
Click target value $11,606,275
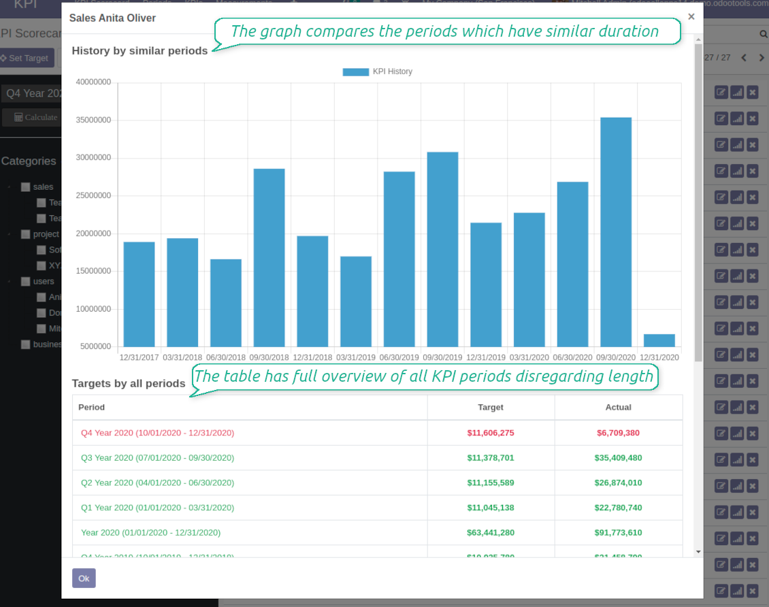tap(491, 433)
